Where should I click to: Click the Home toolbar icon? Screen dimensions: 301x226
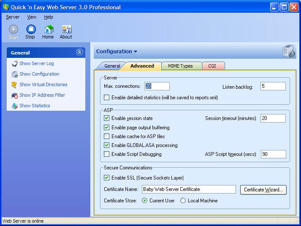(x=49, y=29)
